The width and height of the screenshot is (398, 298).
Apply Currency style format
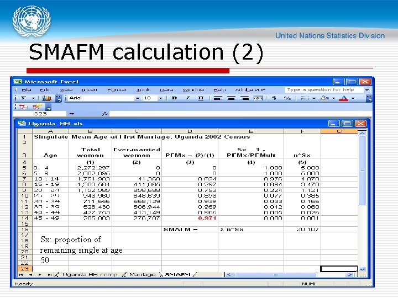point(274,98)
